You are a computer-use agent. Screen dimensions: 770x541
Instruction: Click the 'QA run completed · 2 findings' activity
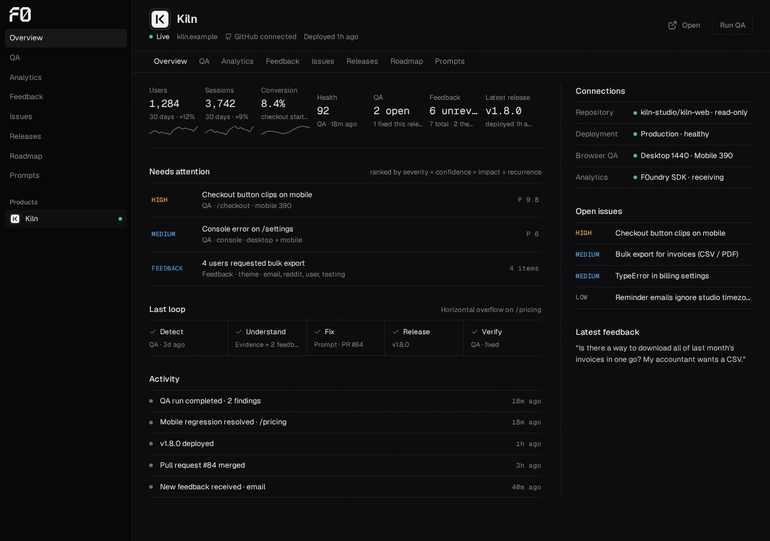click(345, 401)
